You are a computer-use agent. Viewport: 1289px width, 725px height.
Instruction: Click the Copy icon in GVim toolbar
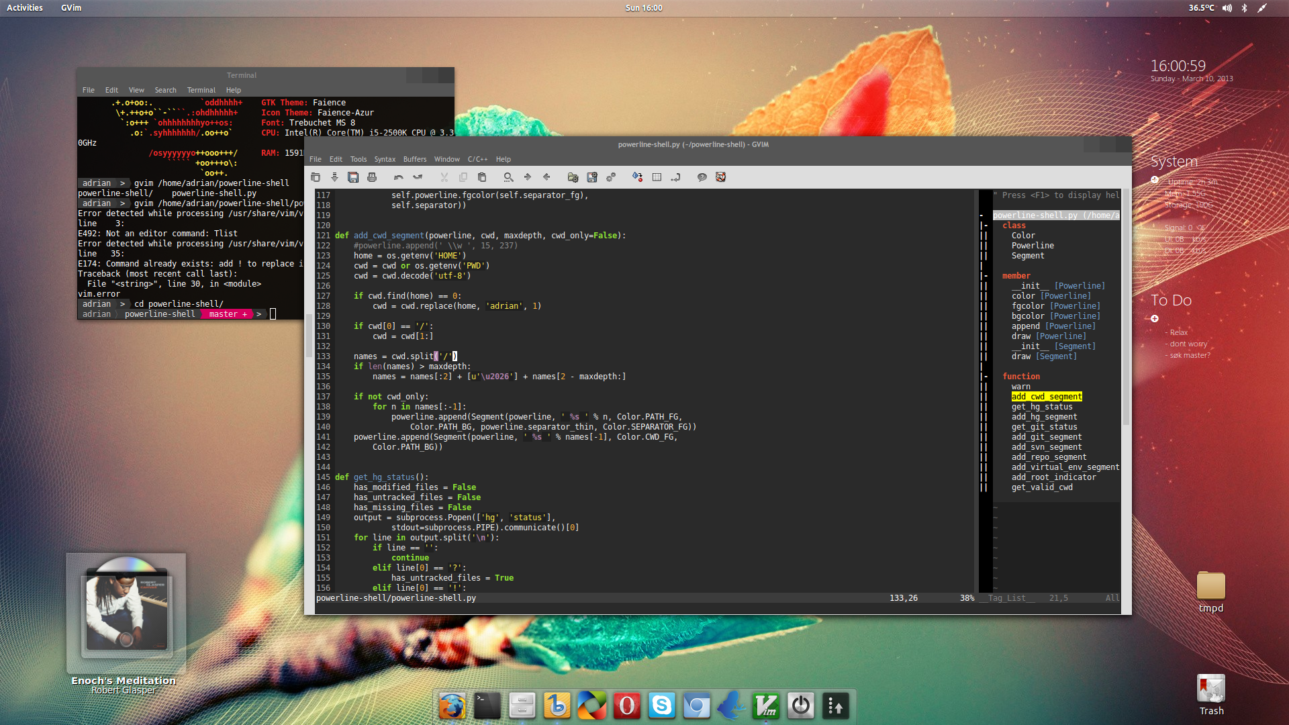coord(463,177)
